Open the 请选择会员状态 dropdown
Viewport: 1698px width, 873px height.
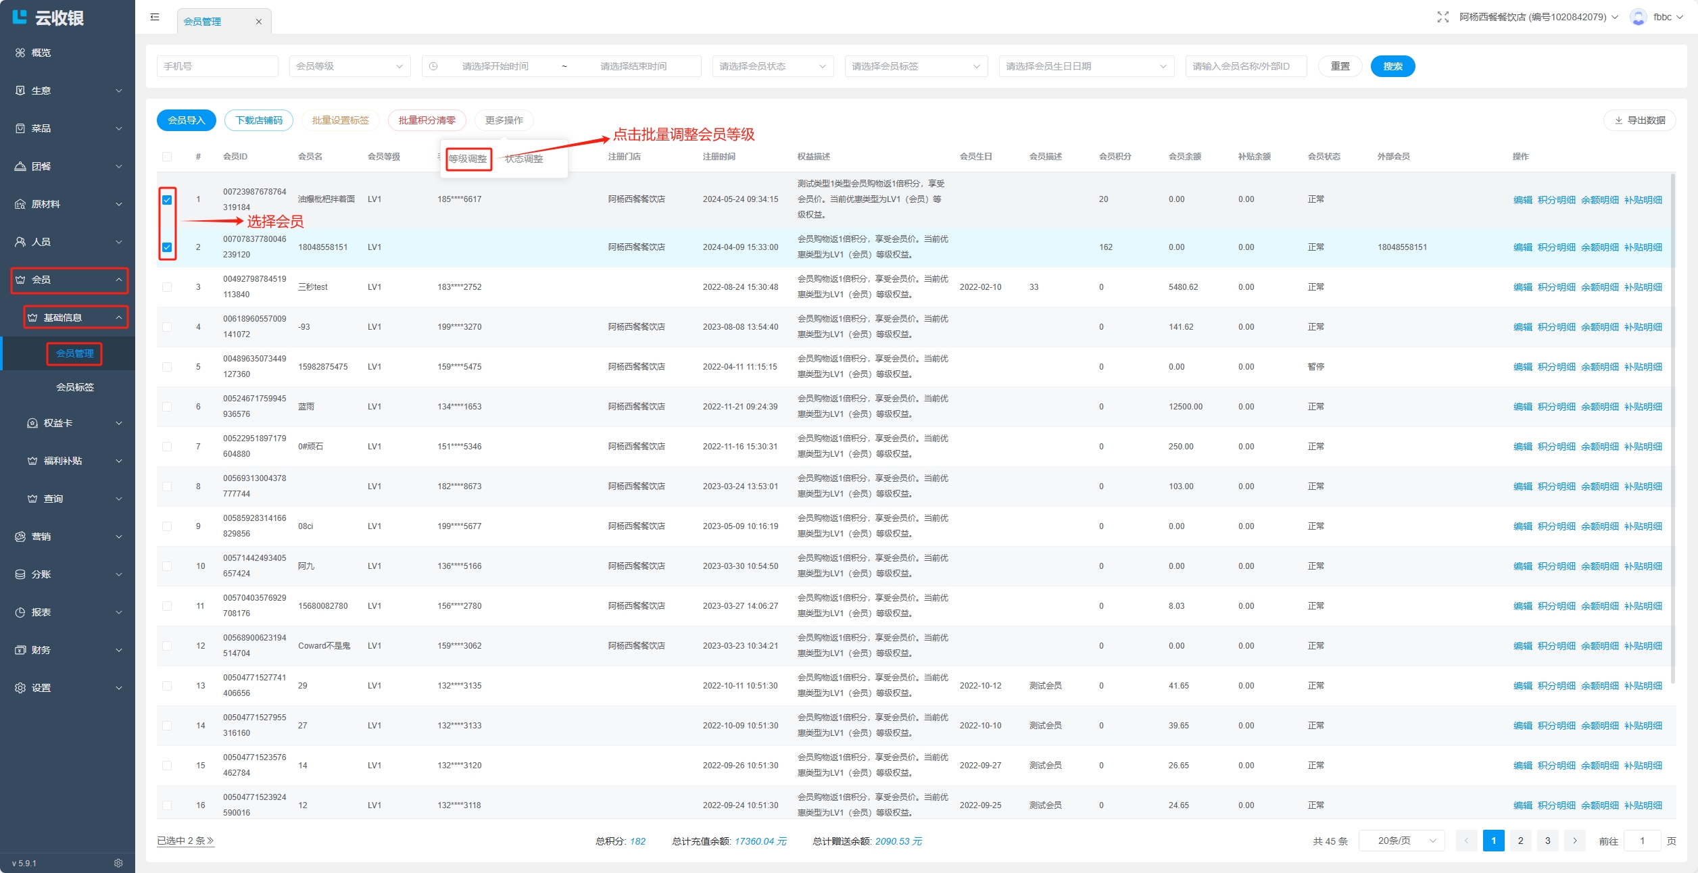772,66
